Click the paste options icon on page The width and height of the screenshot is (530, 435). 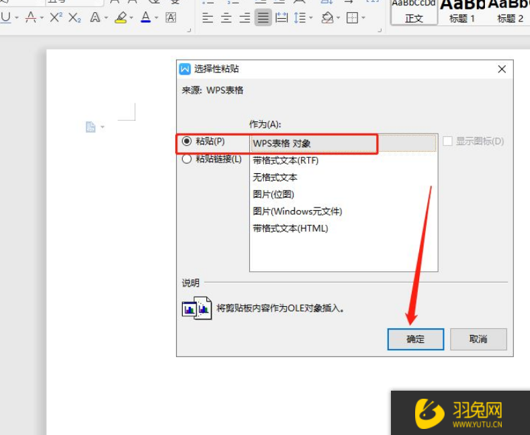tap(90, 127)
